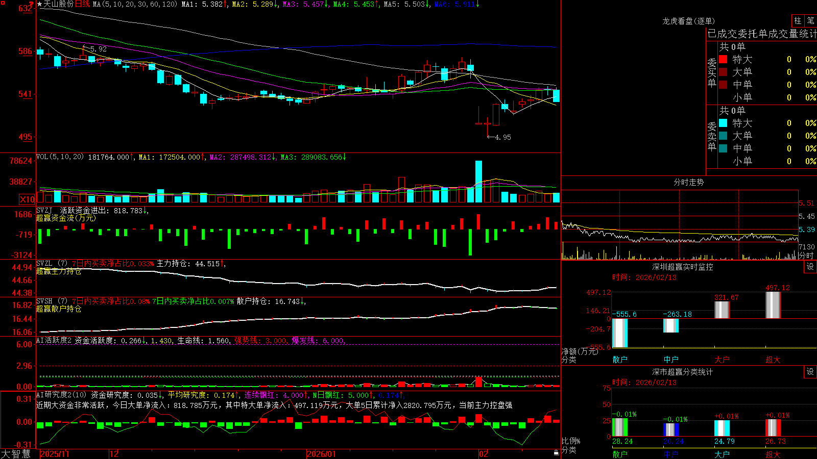This screenshot has width=817, height=459.
Task: Select the 02 month marker on date axis
Action: pos(484,454)
